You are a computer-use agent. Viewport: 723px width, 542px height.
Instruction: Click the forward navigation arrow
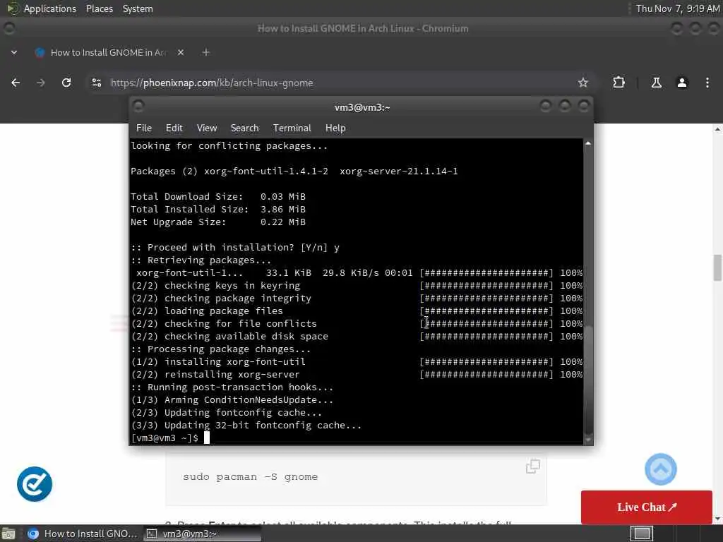click(x=40, y=83)
